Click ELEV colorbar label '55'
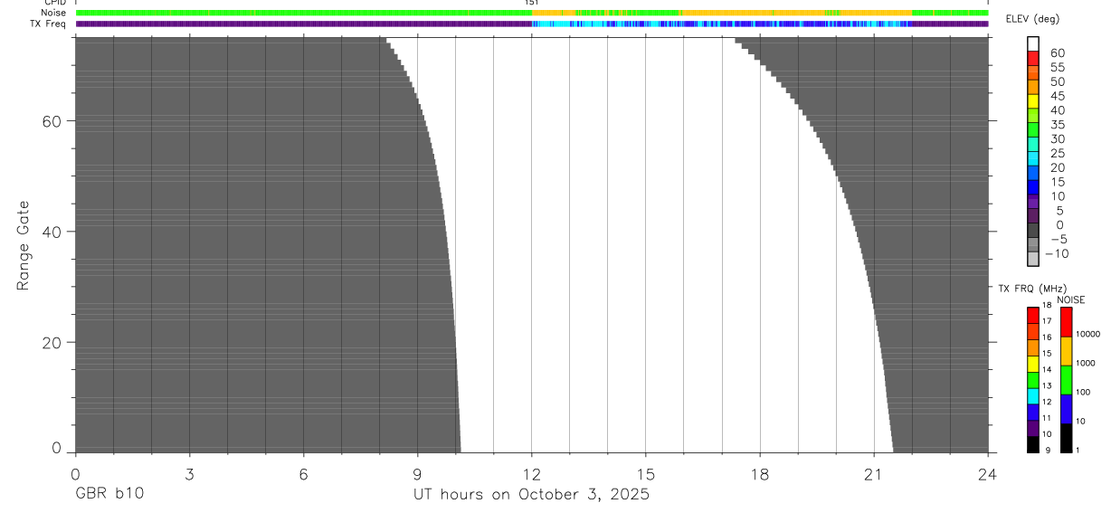Viewport: 1111px width, 513px height. 1058,67
